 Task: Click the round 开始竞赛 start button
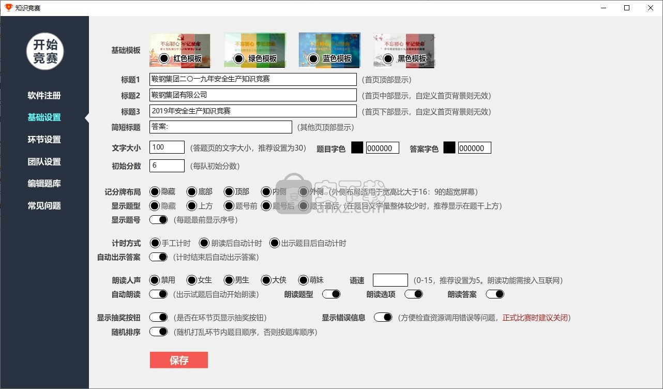click(x=45, y=51)
